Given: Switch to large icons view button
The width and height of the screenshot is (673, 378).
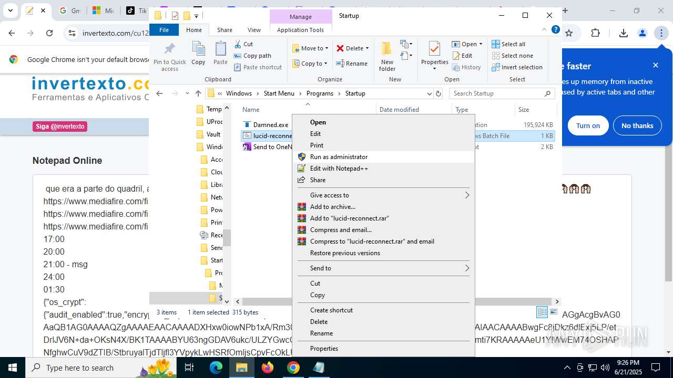Looking at the screenshot, I should click(x=553, y=312).
